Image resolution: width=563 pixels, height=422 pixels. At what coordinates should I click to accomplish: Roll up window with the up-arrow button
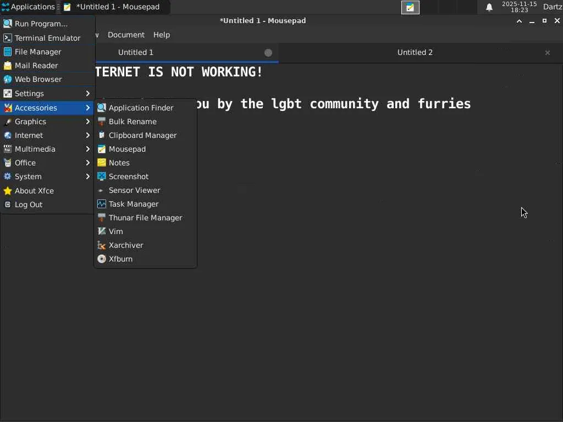[519, 21]
